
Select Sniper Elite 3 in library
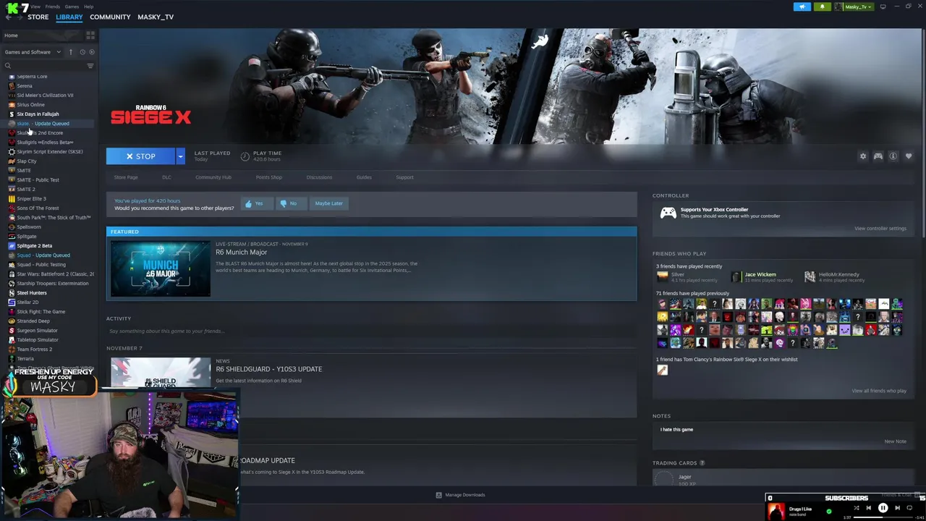coord(31,199)
